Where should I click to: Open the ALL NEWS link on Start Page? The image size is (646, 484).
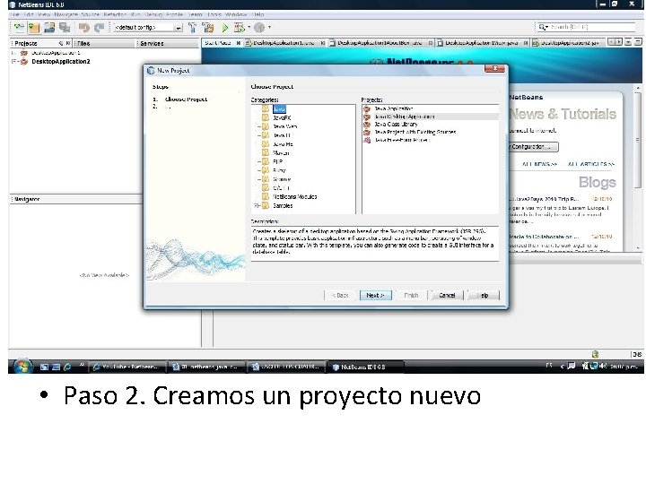point(539,164)
